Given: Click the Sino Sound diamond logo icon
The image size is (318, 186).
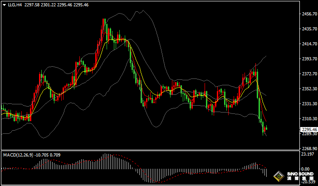Looking at the screenshot, I should [279, 176].
